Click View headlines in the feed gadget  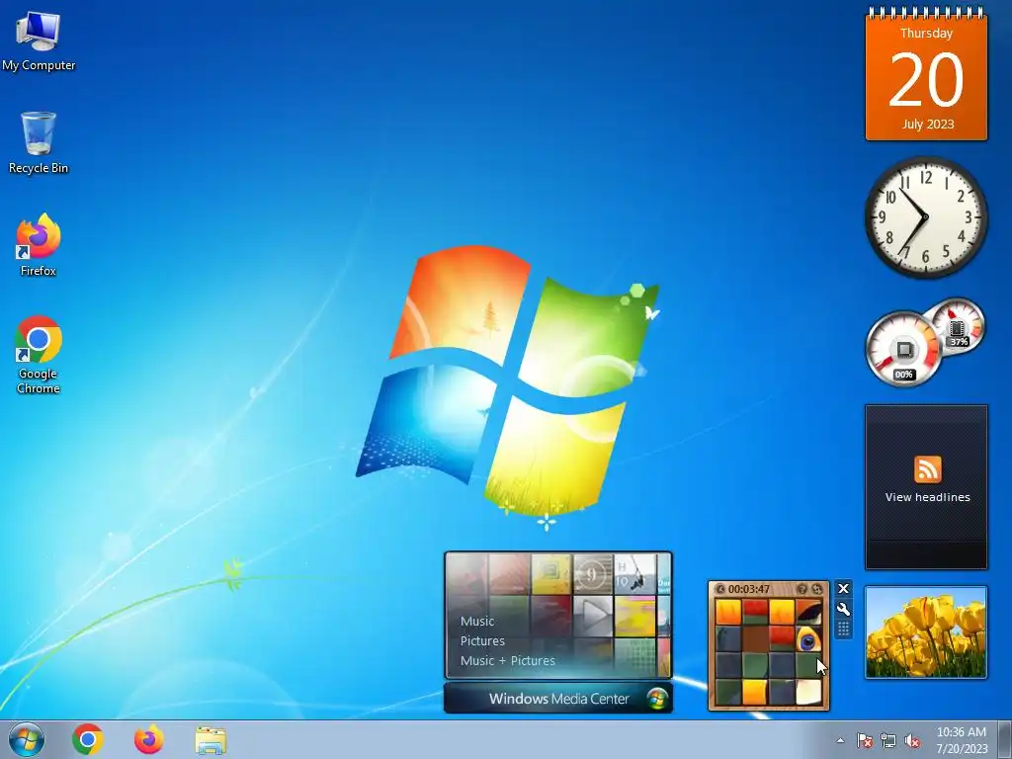pyautogui.click(x=927, y=497)
